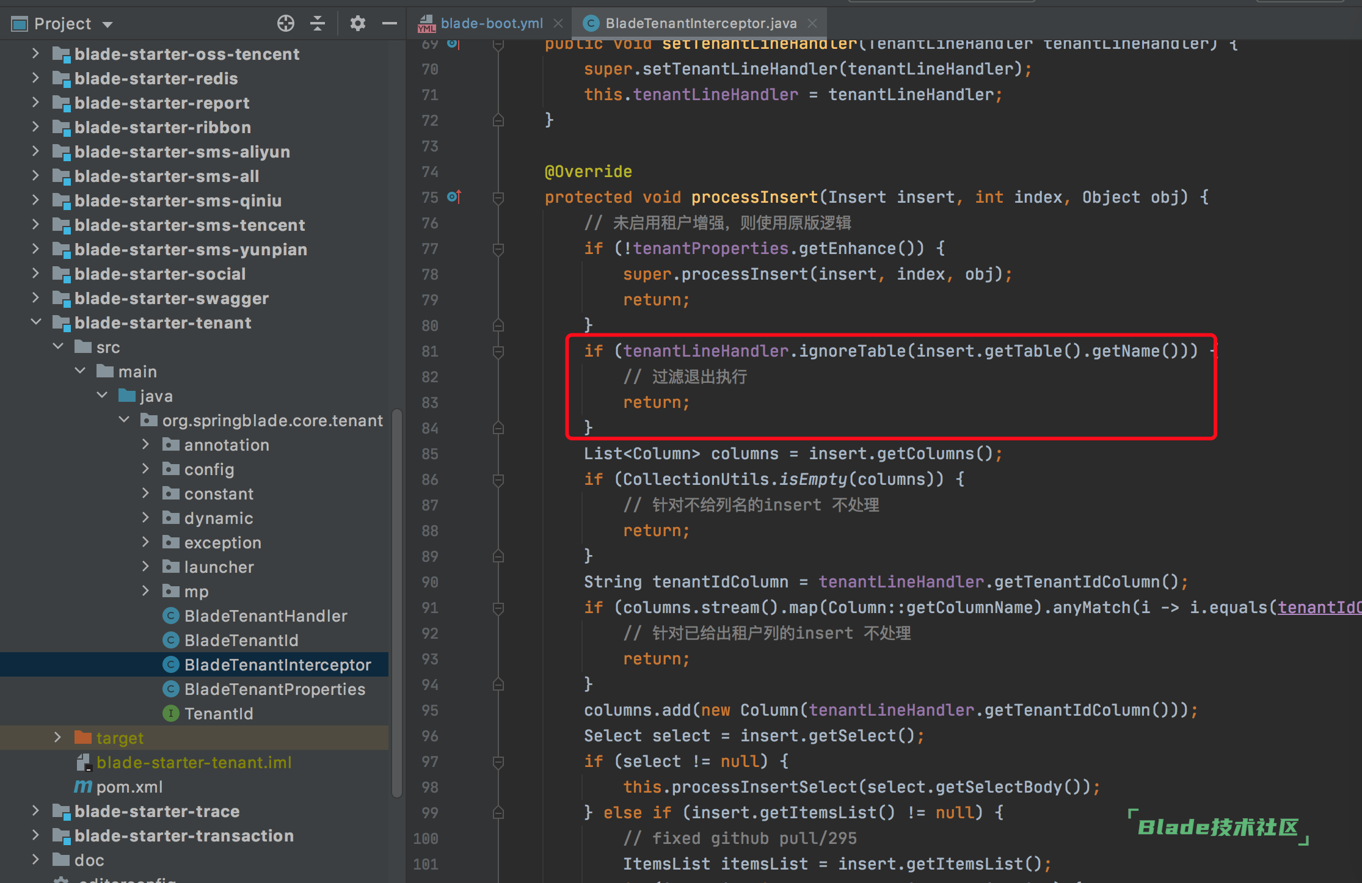Close the BladeTenantInterceptor.java tab
The image size is (1362, 883).
pos(812,23)
